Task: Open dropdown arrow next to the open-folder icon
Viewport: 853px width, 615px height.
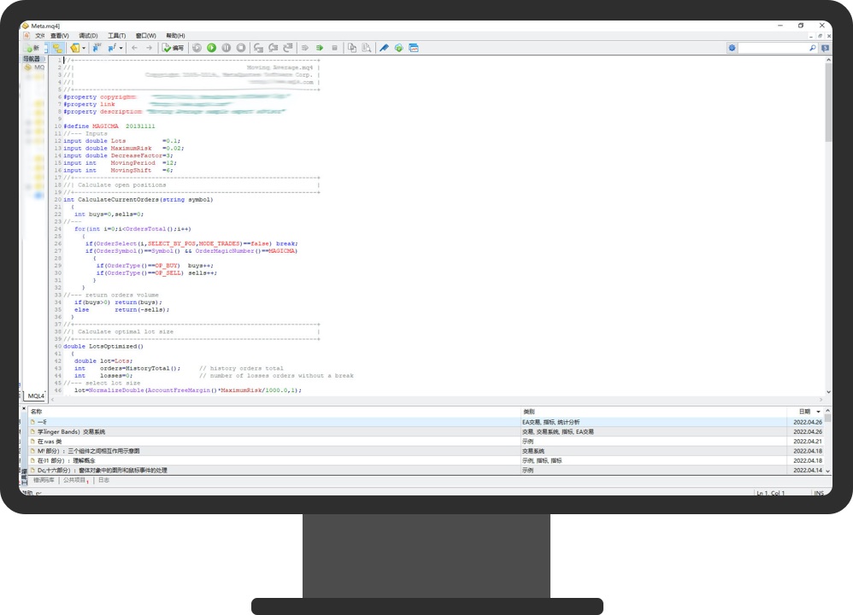Action: (x=84, y=48)
